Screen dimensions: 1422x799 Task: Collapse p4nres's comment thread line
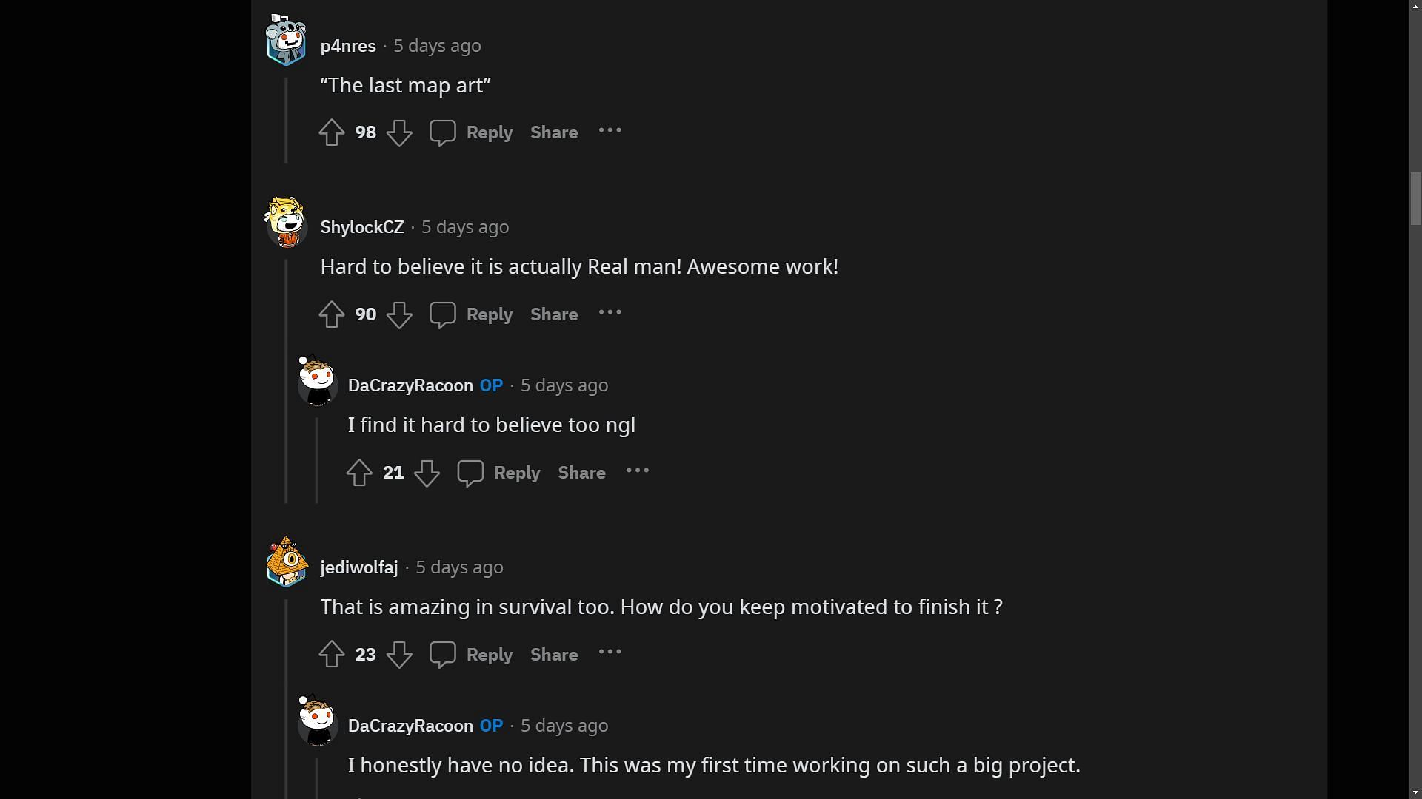click(286, 118)
